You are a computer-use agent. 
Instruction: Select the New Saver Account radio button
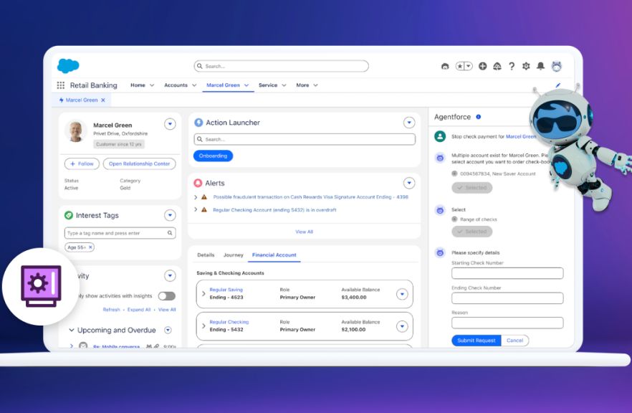(454, 174)
